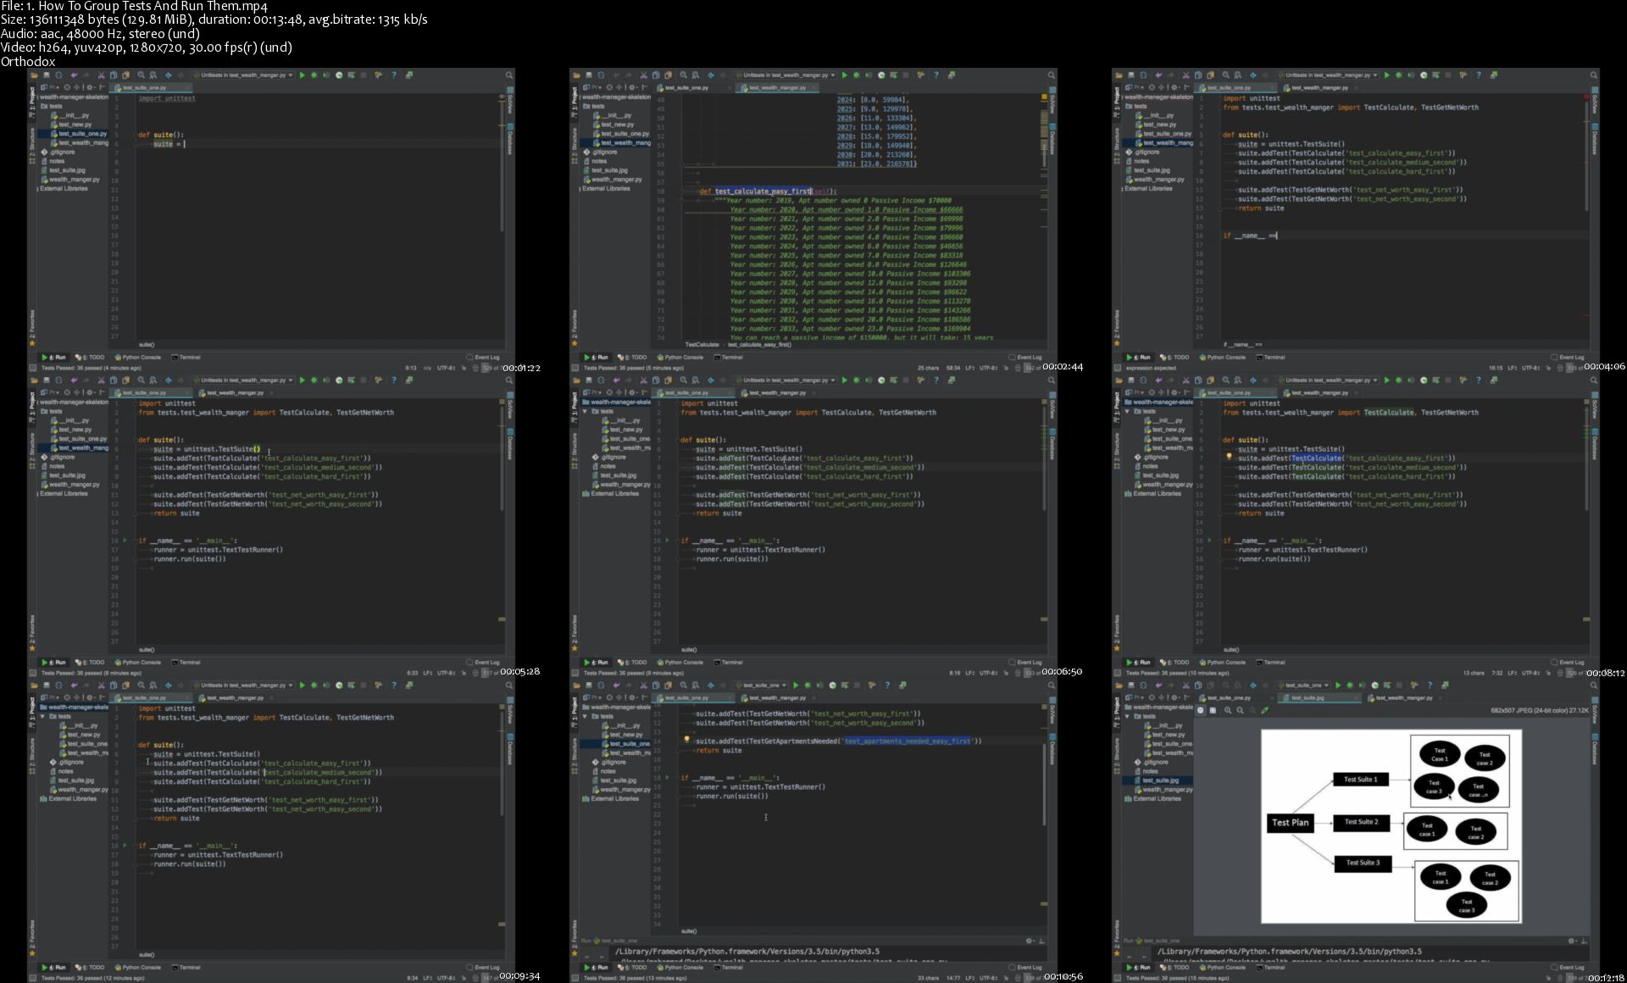Viewport: 1627px width, 983px height.
Task: Click the Test Plan box in the 00:12:18 diagram
Action: tap(1290, 822)
